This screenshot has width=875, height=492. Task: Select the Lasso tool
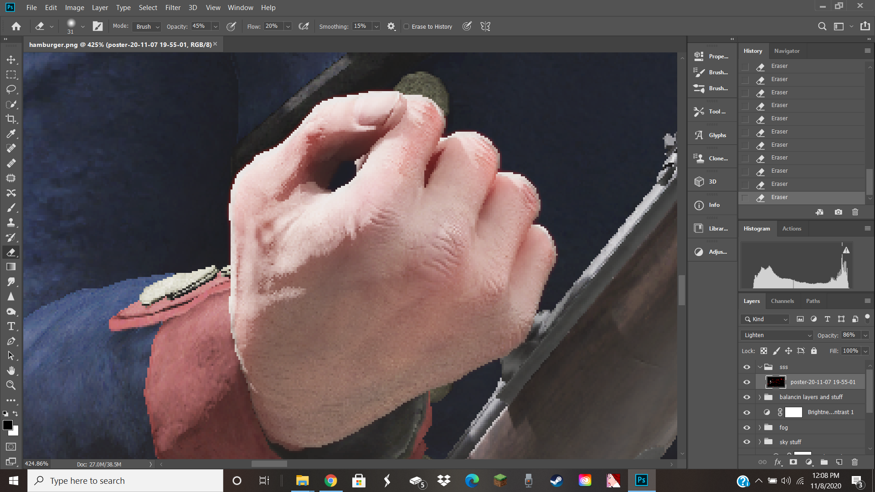point(11,89)
